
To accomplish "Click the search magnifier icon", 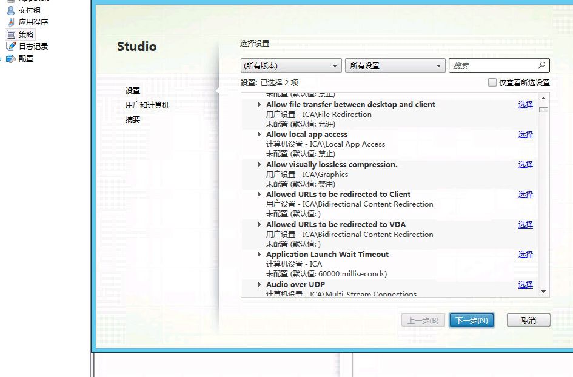I will click(541, 65).
